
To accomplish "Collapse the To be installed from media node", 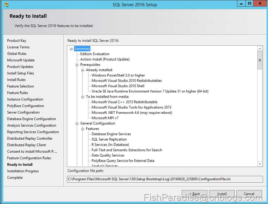I will click(83, 97).
